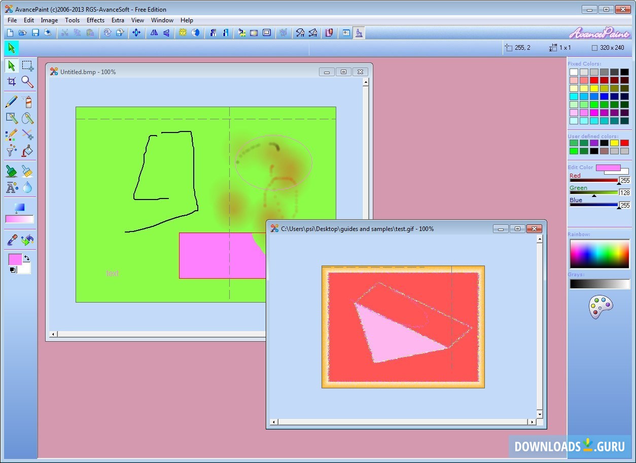The image size is (636, 463).
Task: Select the Magnifier zoom tool
Action: (27, 82)
